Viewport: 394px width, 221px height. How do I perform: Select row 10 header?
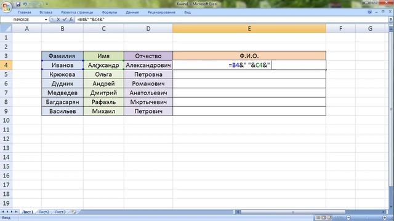[6, 120]
